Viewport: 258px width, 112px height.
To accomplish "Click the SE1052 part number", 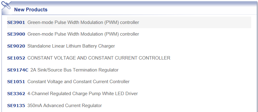I will tap(16, 58).
